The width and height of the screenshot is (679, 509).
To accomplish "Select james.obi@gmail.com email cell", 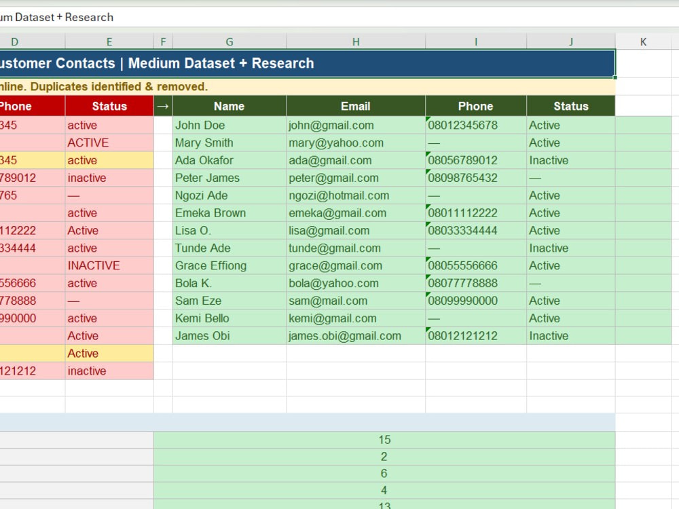I will (356, 335).
